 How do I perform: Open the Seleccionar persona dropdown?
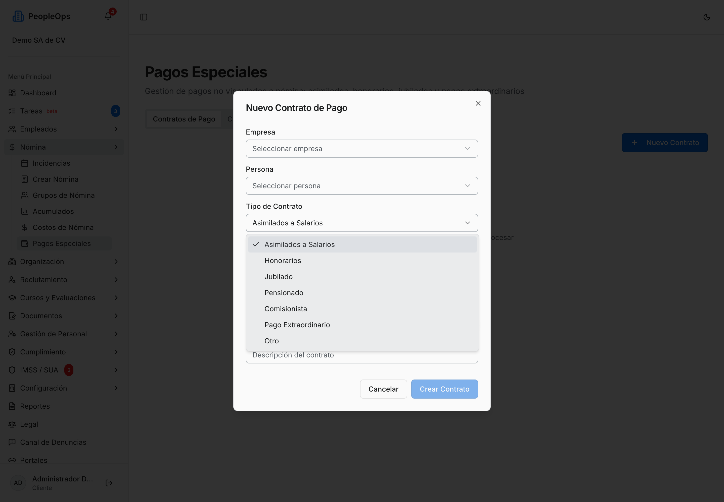tap(362, 185)
